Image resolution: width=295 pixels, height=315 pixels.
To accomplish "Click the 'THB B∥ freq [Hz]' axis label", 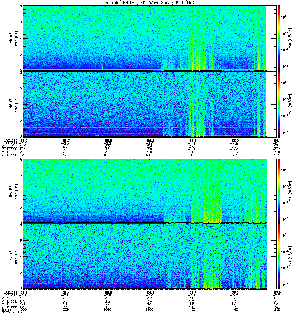I will tap(13, 104).
